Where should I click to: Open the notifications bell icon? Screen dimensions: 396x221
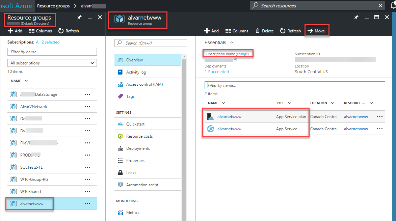[x=393, y=5]
